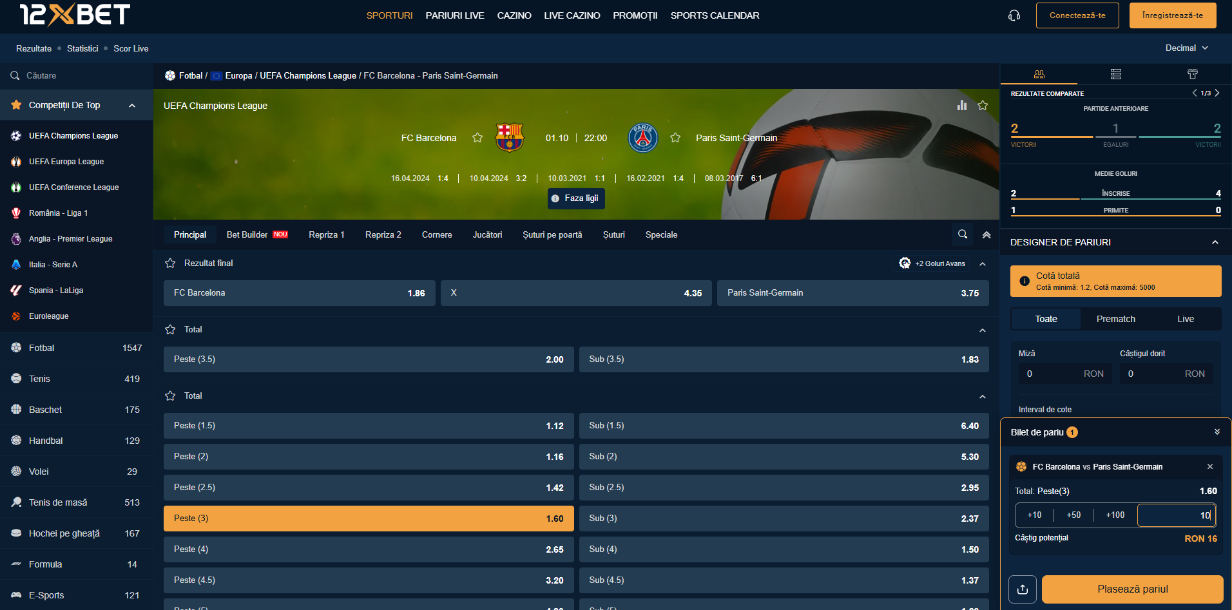Remove Barcelona vs PSG bet from slip
The width and height of the screenshot is (1232, 610).
click(x=1210, y=466)
